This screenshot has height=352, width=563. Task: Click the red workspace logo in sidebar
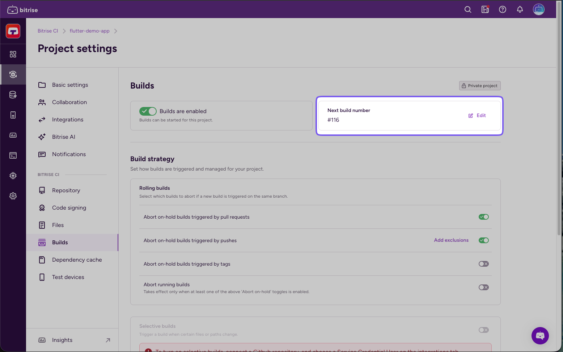(13, 31)
